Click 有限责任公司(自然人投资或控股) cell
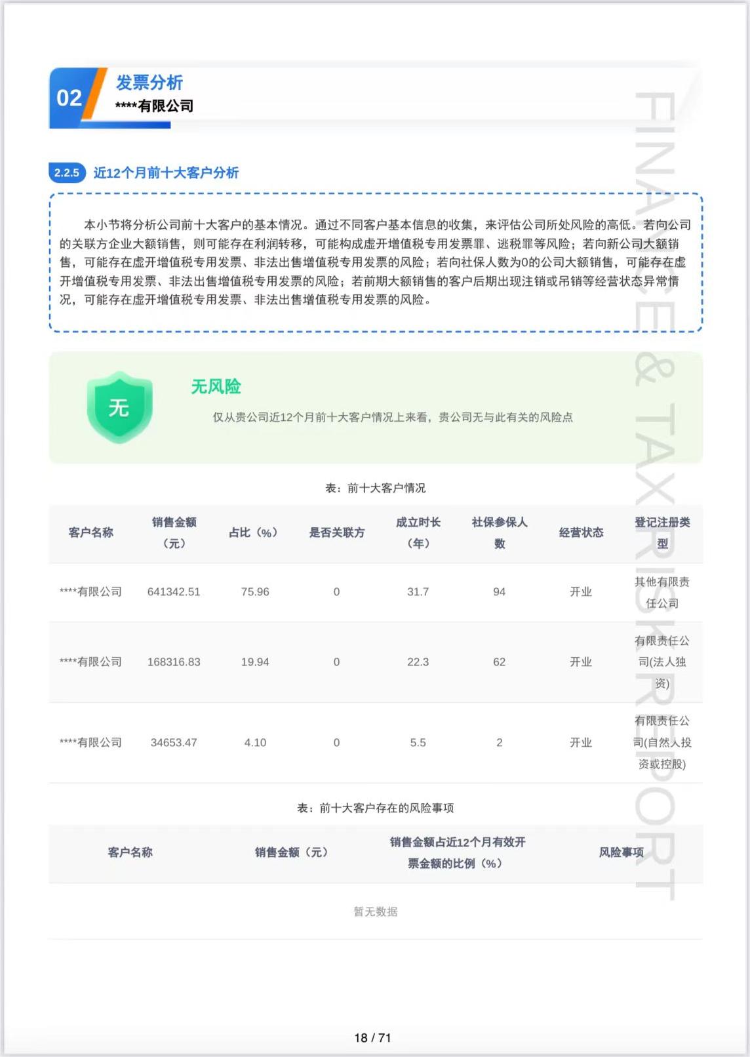 (662, 742)
